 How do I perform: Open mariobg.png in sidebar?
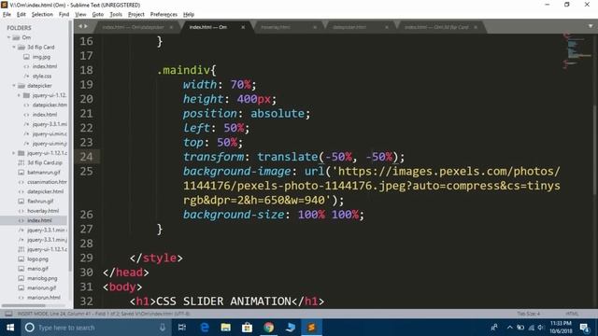pos(42,278)
